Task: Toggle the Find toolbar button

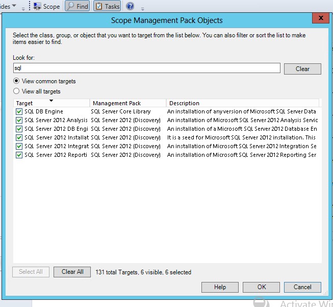Action: (x=78, y=6)
